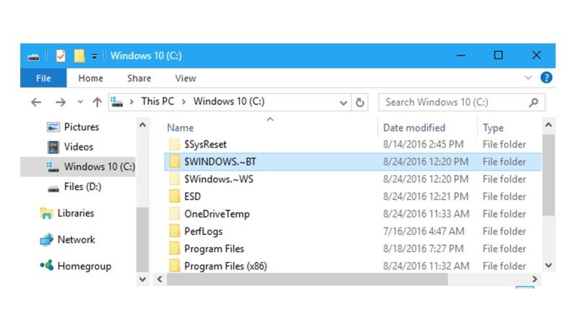Click the 8/14/2016 2:45 PM date cell
Screen dimensions: 578x325
pos(423,144)
